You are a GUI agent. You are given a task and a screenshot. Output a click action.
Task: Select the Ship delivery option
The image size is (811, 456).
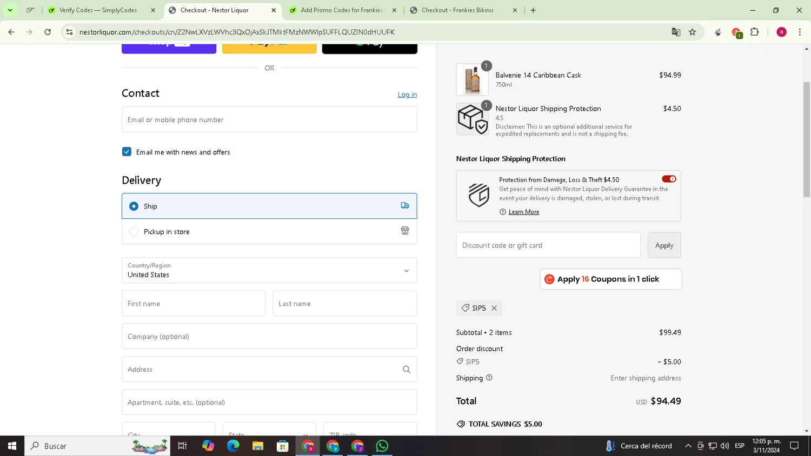coord(269,206)
